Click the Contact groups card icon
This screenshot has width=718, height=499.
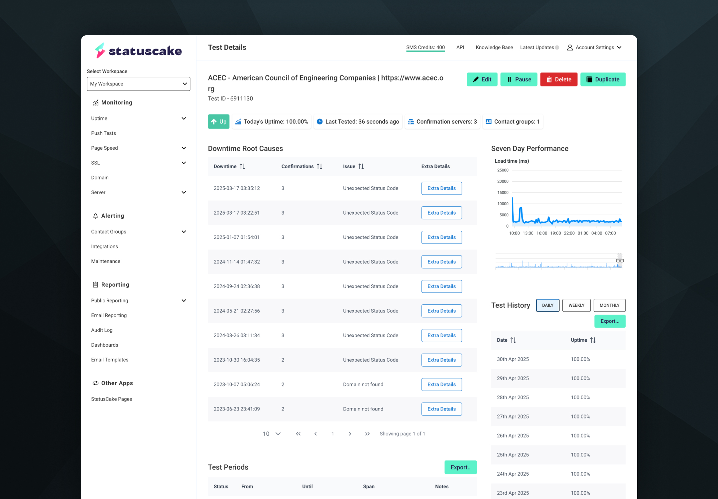pyautogui.click(x=488, y=122)
